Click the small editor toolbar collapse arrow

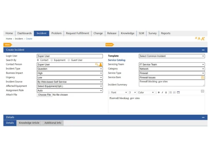pos(203,91)
